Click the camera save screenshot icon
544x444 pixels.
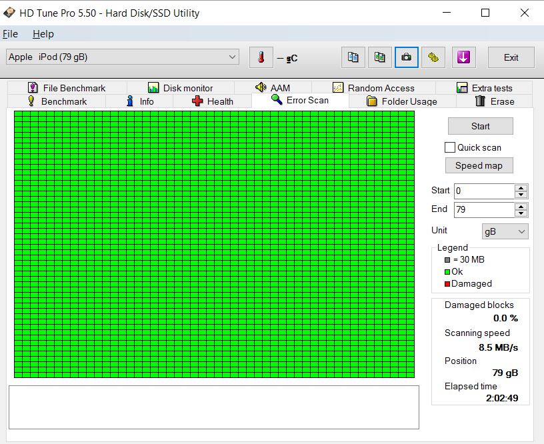(x=405, y=57)
